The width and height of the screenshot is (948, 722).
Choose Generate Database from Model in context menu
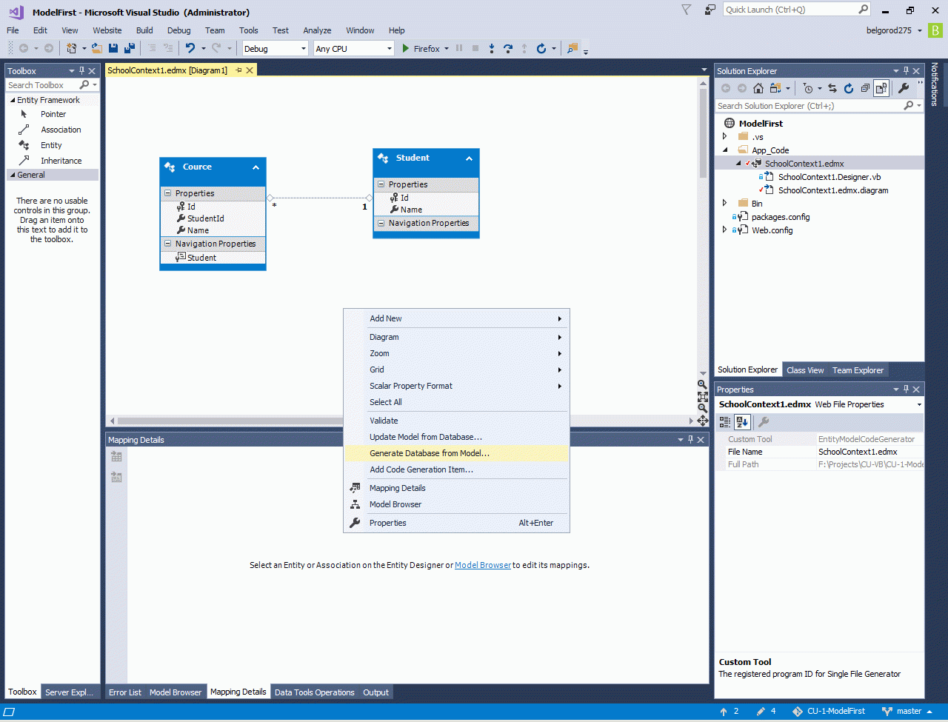pos(456,453)
